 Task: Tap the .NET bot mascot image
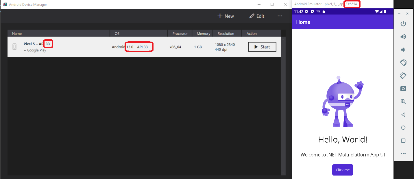point(343,102)
